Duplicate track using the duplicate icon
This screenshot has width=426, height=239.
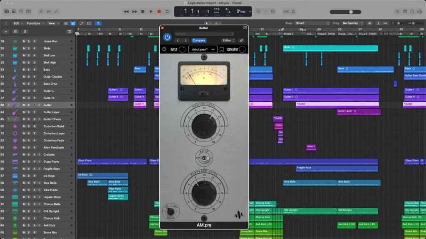pyautogui.click(x=15, y=32)
